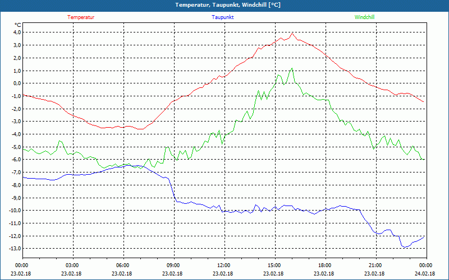Click the 18:00 time axis label

pos(324,265)
